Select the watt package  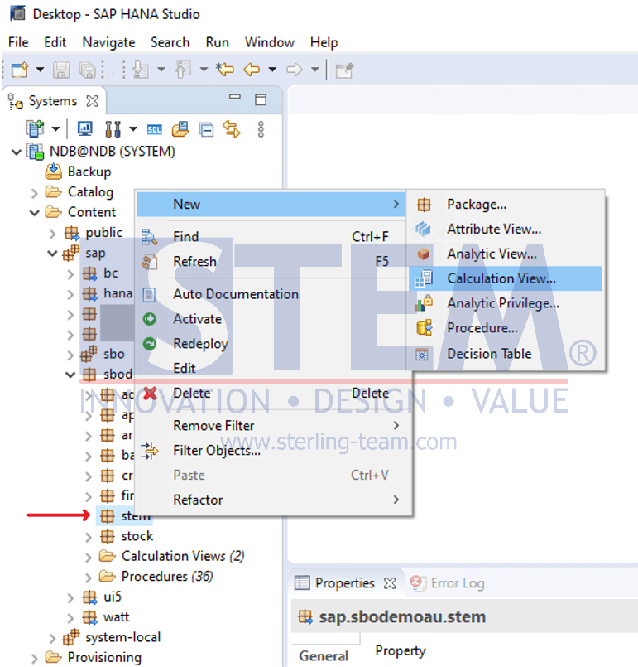click(116, 617)
